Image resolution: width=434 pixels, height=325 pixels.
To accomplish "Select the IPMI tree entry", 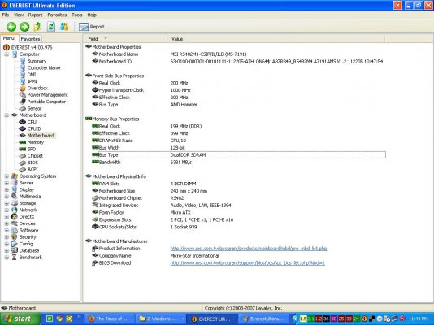I will [x=33, y=81].
